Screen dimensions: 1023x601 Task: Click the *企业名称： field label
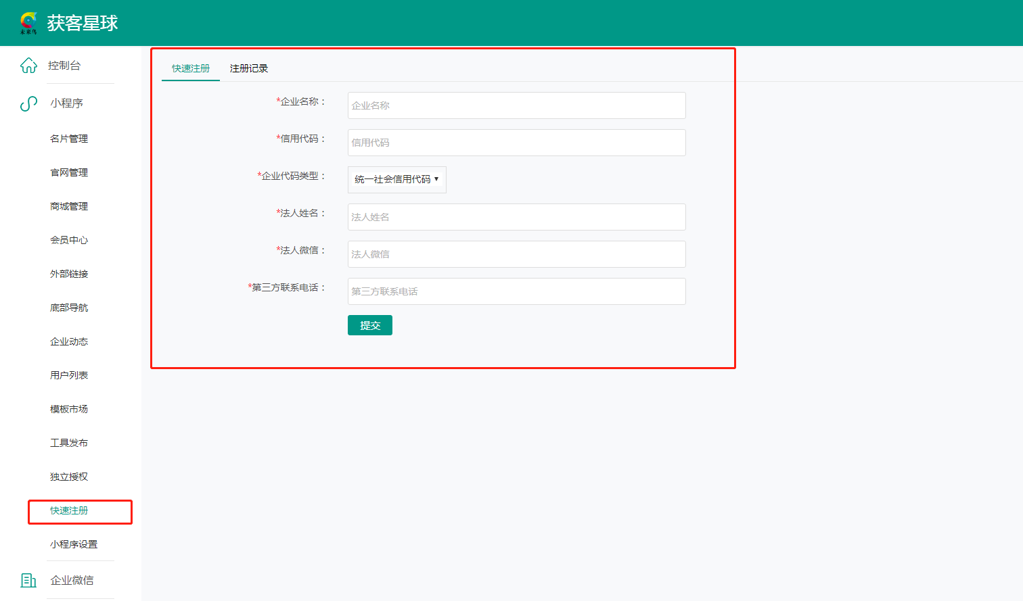click(301, 101)
